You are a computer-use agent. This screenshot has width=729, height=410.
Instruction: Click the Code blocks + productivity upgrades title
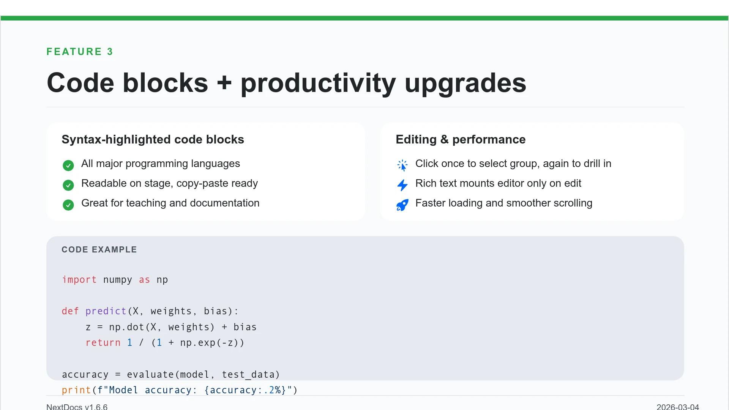tap(286, 83)
